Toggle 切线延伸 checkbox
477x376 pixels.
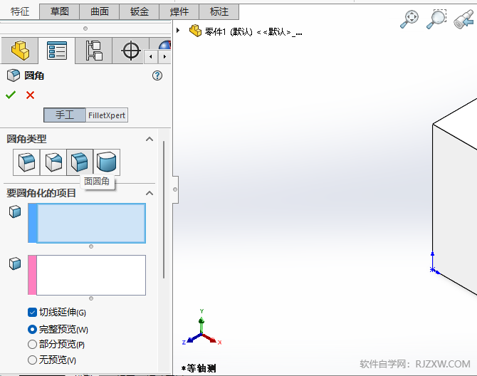coord(32,312)
